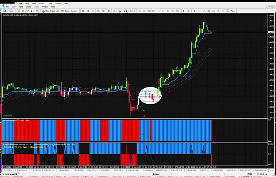Image resolution: width=276 pixels, height=177 pixels.
Task: Open the View menu
Action: [14, 7]
